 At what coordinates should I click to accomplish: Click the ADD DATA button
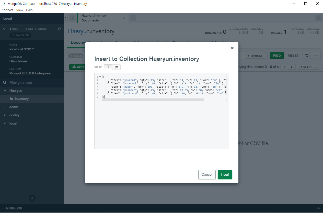coord(77,67)
